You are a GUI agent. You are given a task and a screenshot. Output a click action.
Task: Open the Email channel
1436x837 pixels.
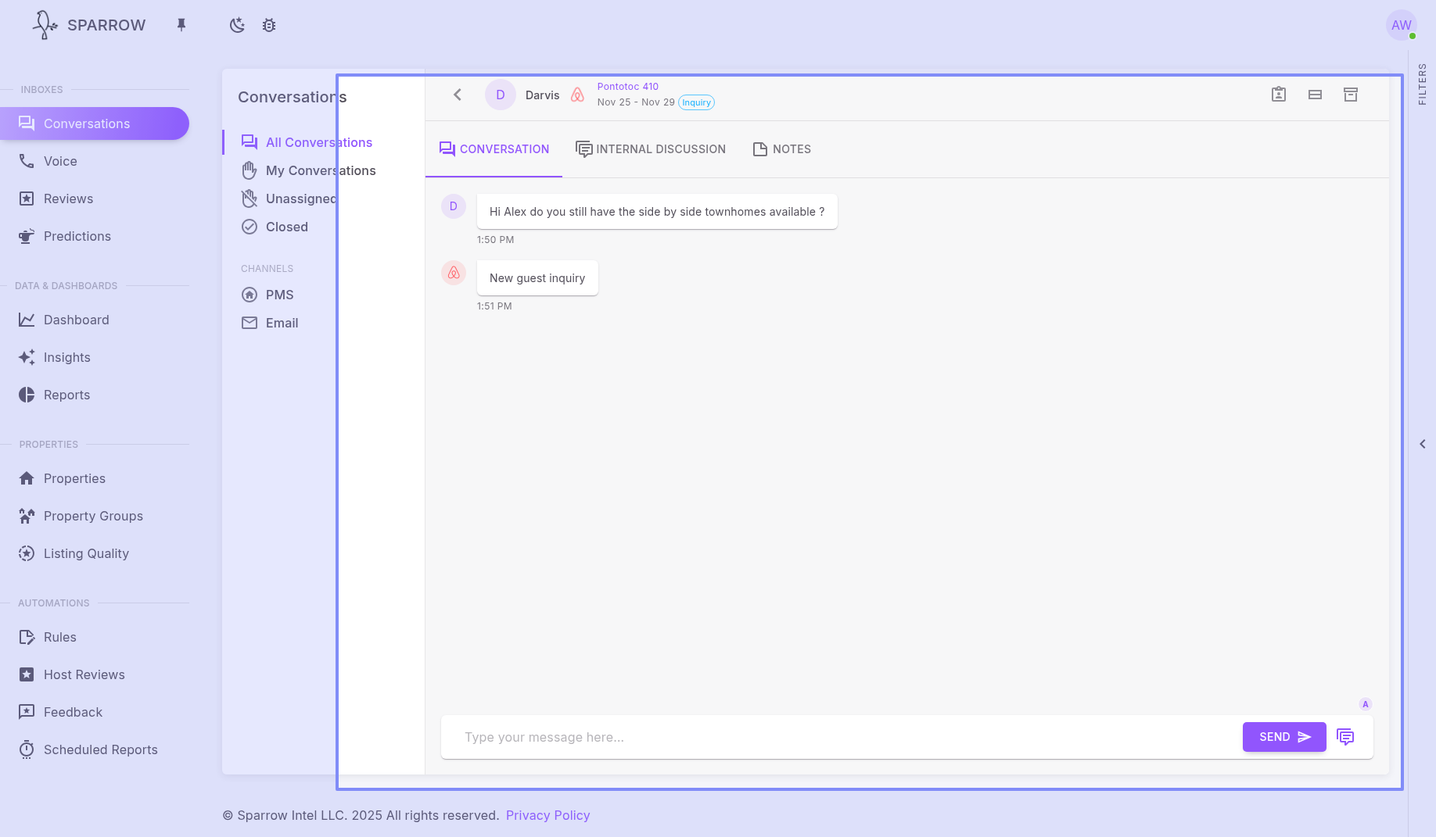[x=282, y=323]
